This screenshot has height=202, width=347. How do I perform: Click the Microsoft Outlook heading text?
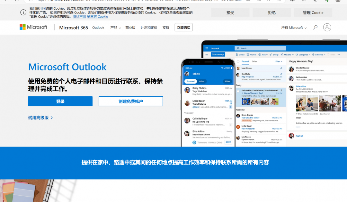point(67,67)
